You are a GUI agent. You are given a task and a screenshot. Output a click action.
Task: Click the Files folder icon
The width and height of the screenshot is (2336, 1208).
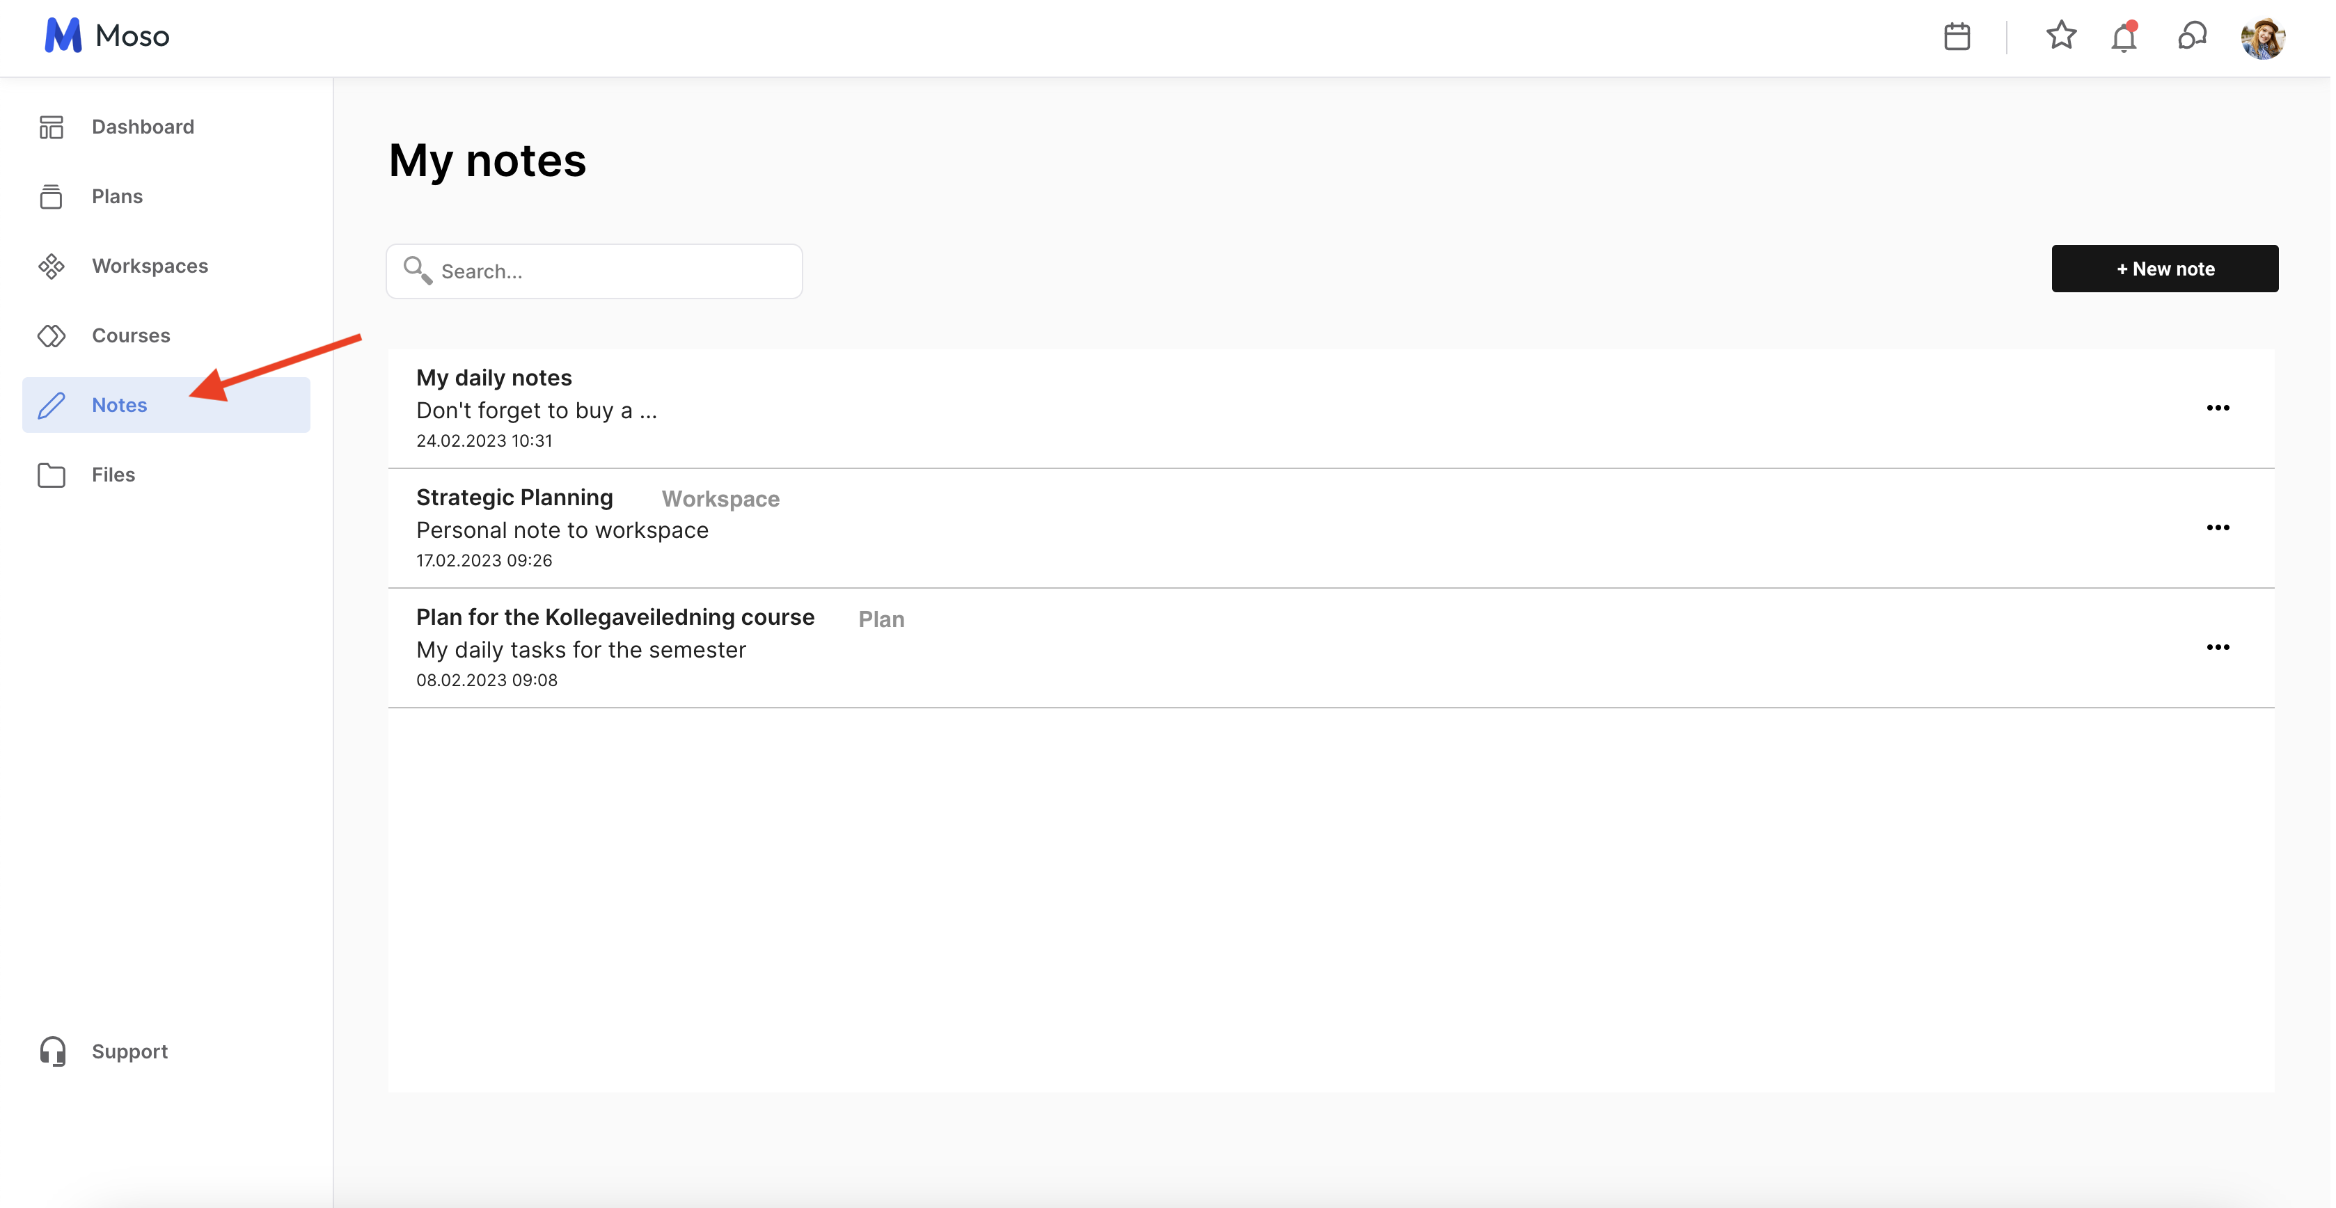(x=52, y=475)
